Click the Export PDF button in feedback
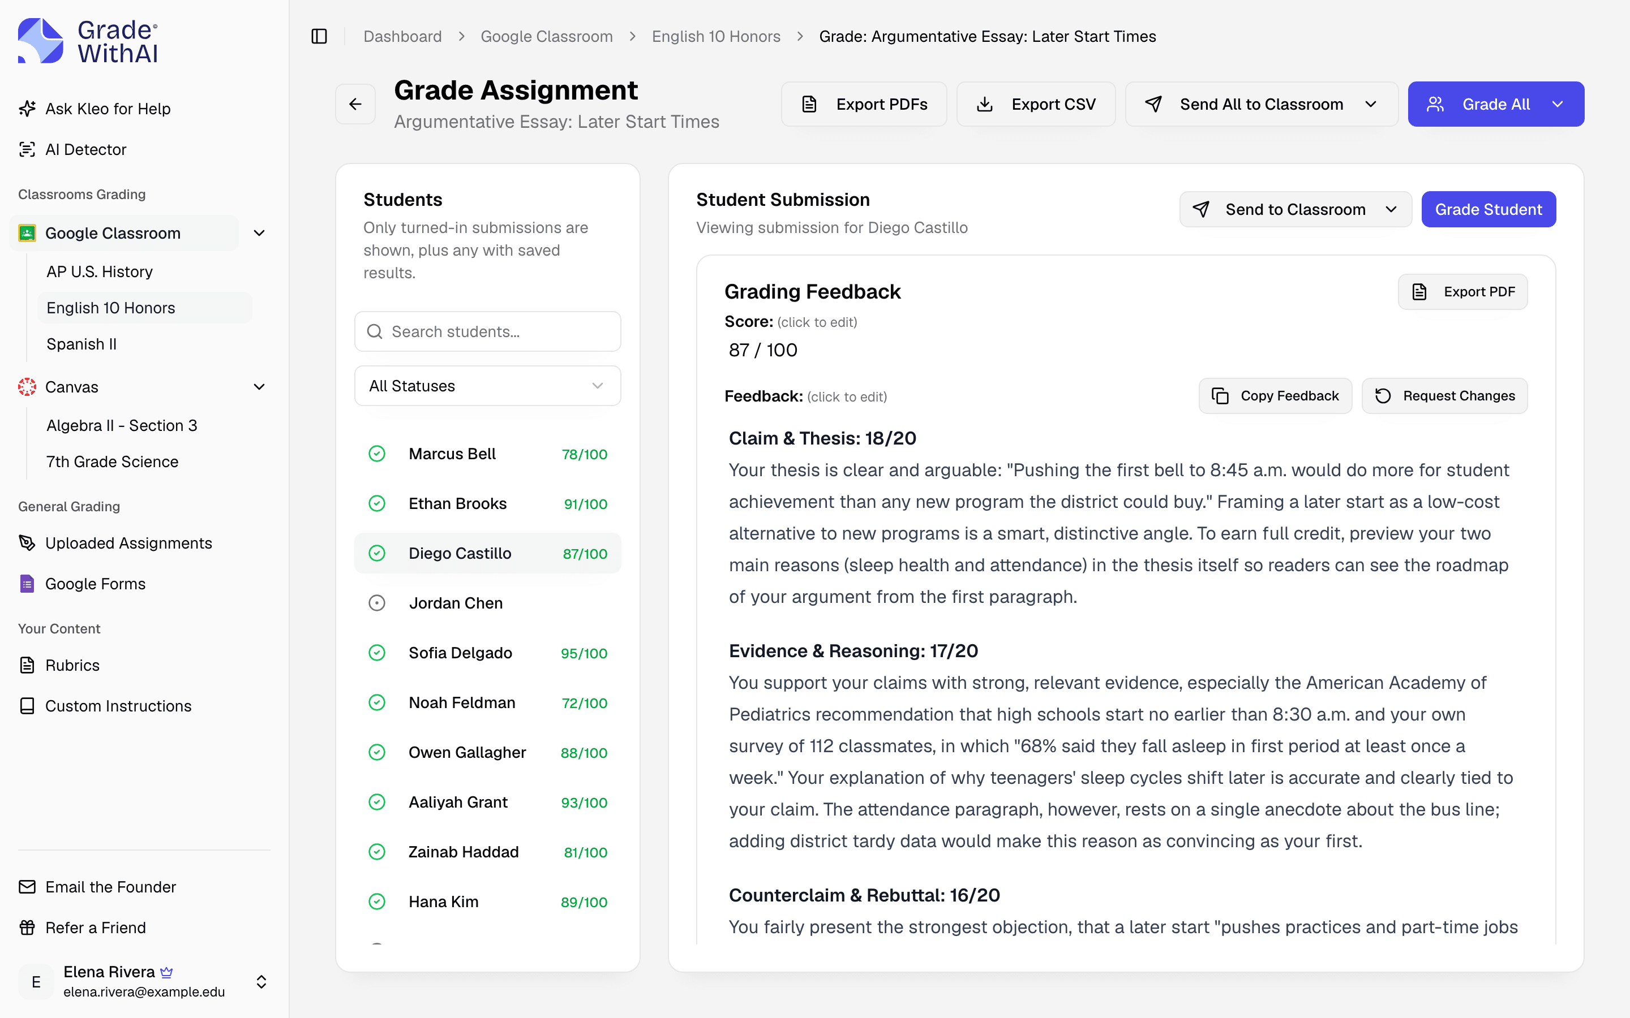This screenshot has height=1018, width=1630. click(x=1463, y=291)
